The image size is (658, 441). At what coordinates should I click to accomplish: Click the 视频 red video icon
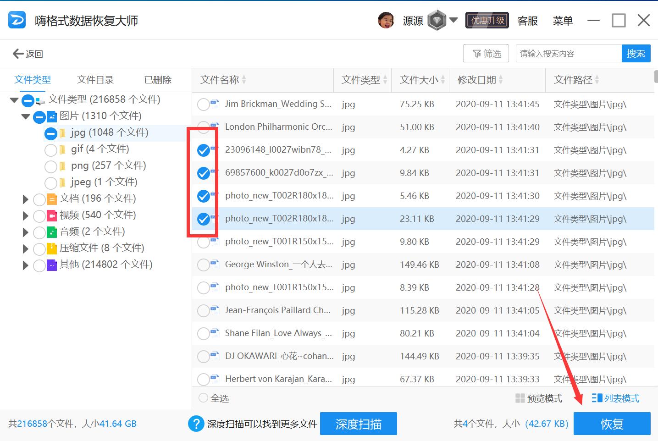pos(52,215)
